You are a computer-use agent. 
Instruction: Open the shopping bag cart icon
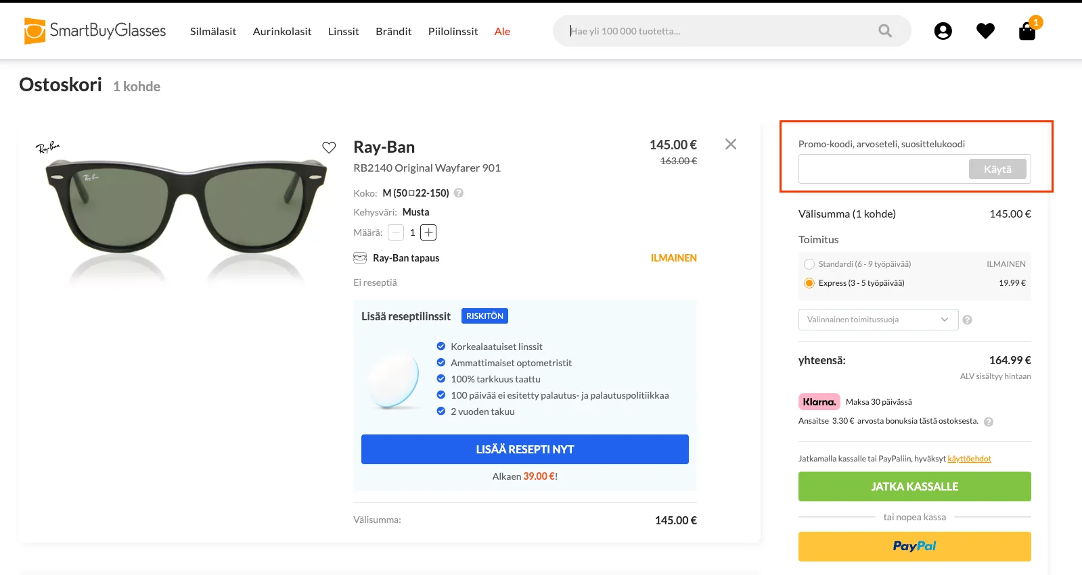coord(1027,31)
